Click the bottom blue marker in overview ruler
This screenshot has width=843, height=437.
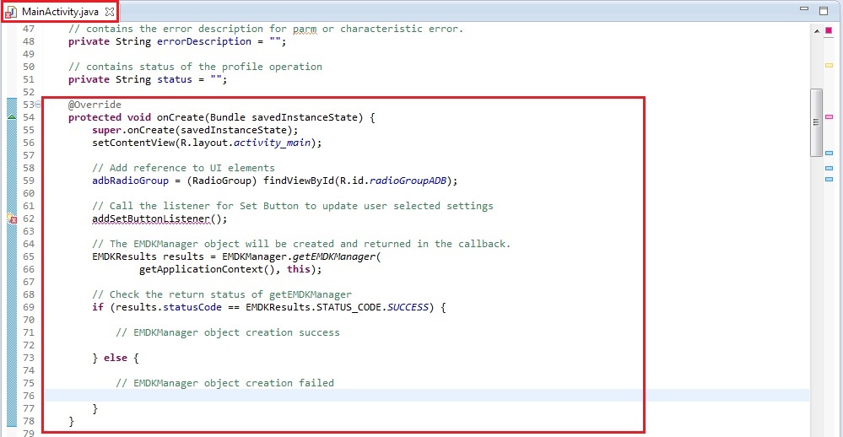(829, 180)
